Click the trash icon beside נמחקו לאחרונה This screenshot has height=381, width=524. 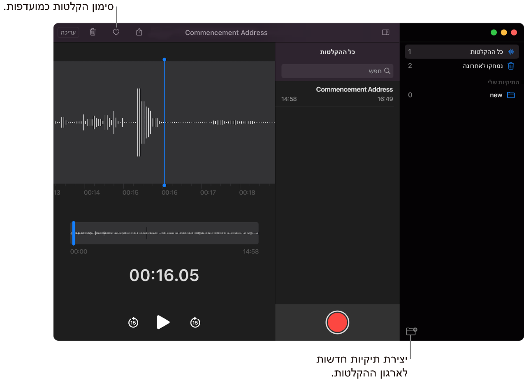click(x=511, y=66)
